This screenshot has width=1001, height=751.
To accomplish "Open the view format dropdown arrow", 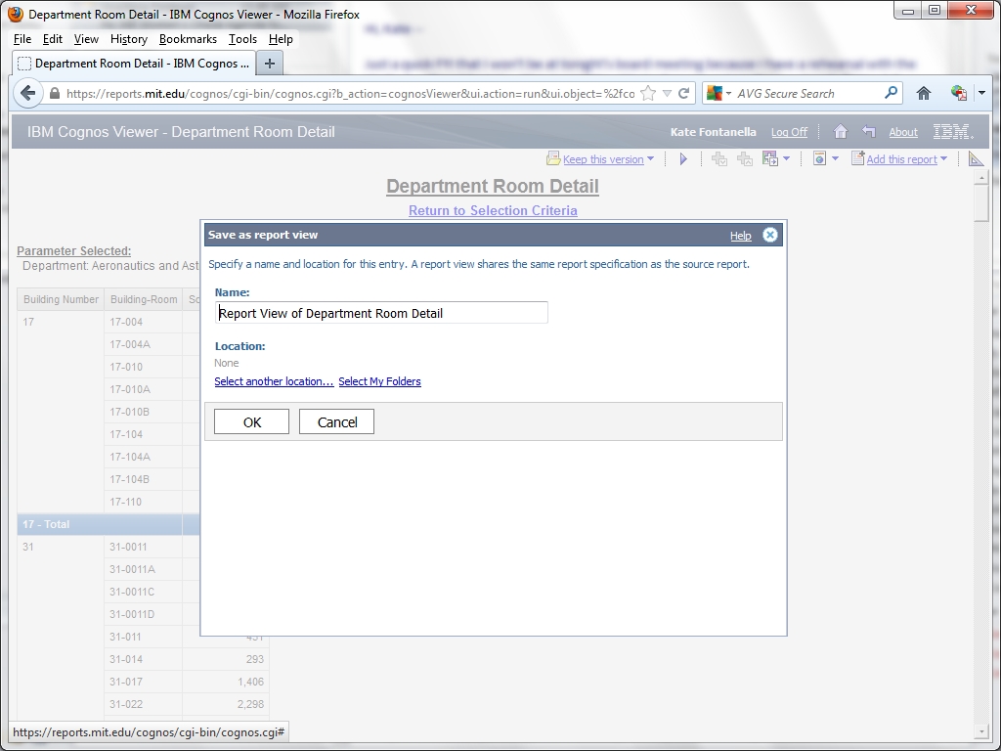I will click(835, 159).
